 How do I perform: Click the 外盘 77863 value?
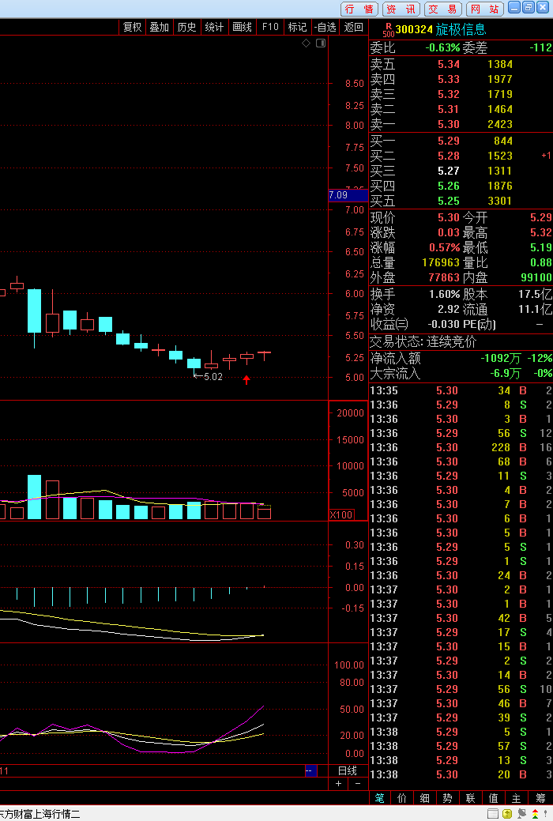[444, 277]
